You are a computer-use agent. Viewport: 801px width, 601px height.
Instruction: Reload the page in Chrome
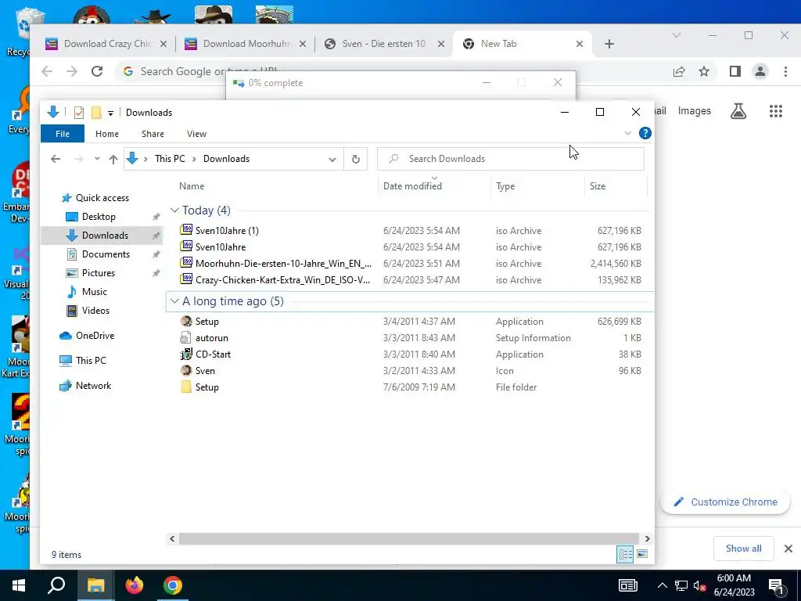97,71
